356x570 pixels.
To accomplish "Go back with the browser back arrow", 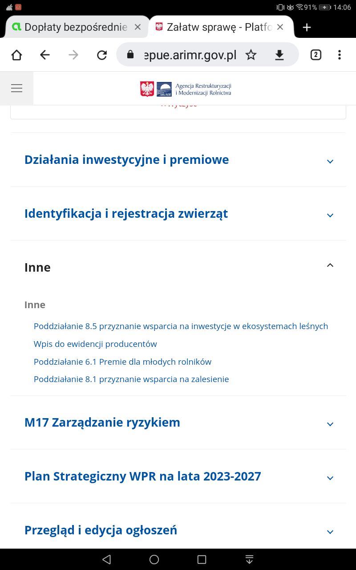I will point(45,55).
